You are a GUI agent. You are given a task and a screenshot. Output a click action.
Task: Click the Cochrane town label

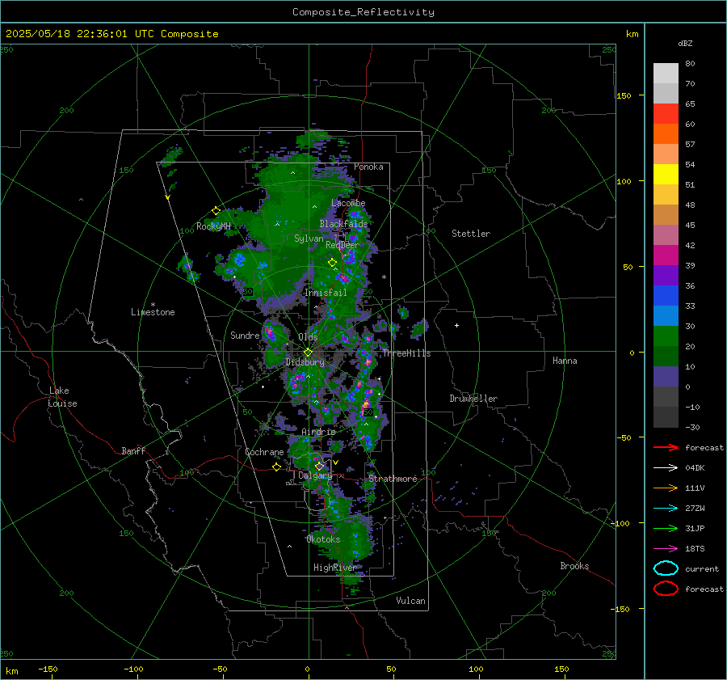[x=264, y=452]
